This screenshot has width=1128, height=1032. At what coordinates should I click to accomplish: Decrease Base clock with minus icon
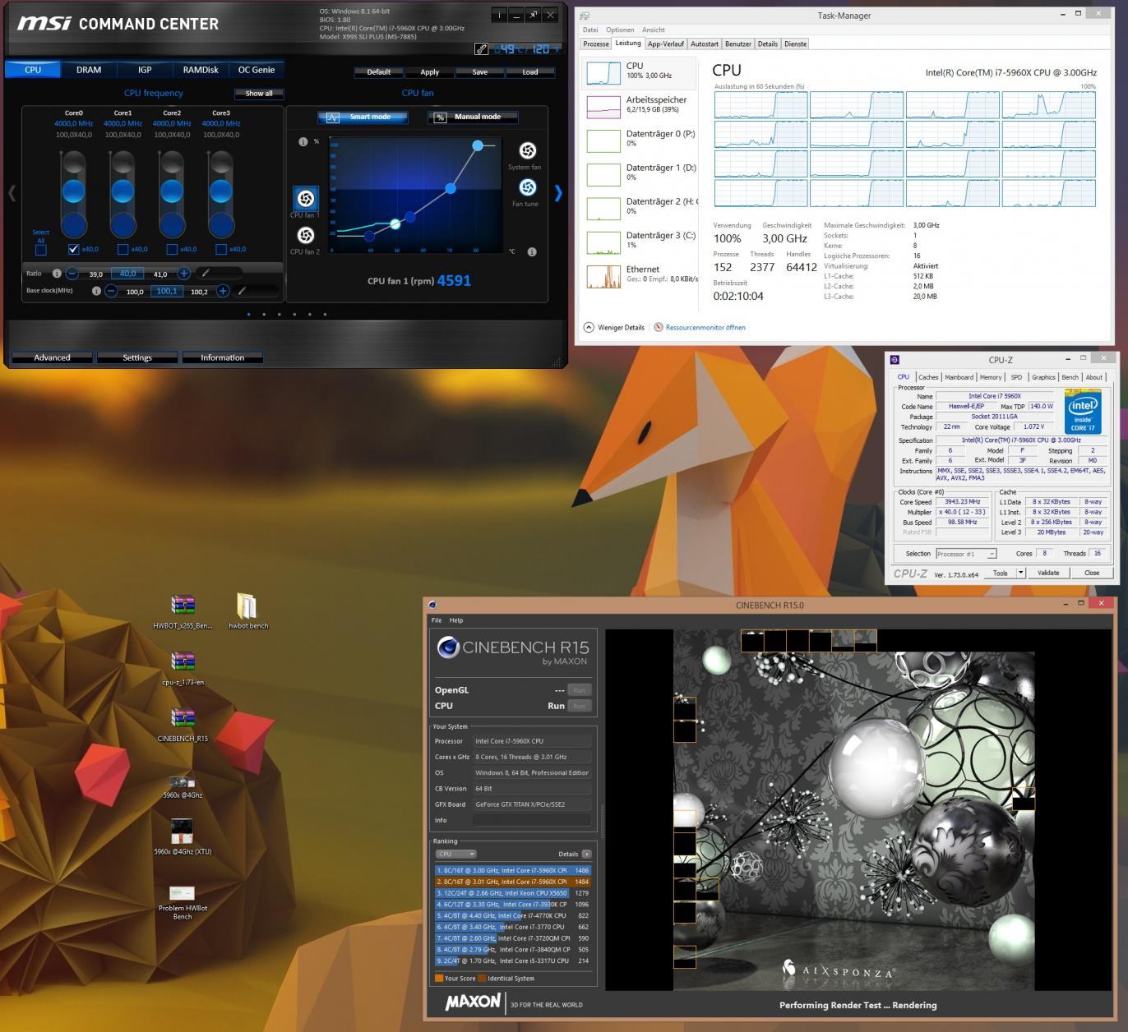111,291
